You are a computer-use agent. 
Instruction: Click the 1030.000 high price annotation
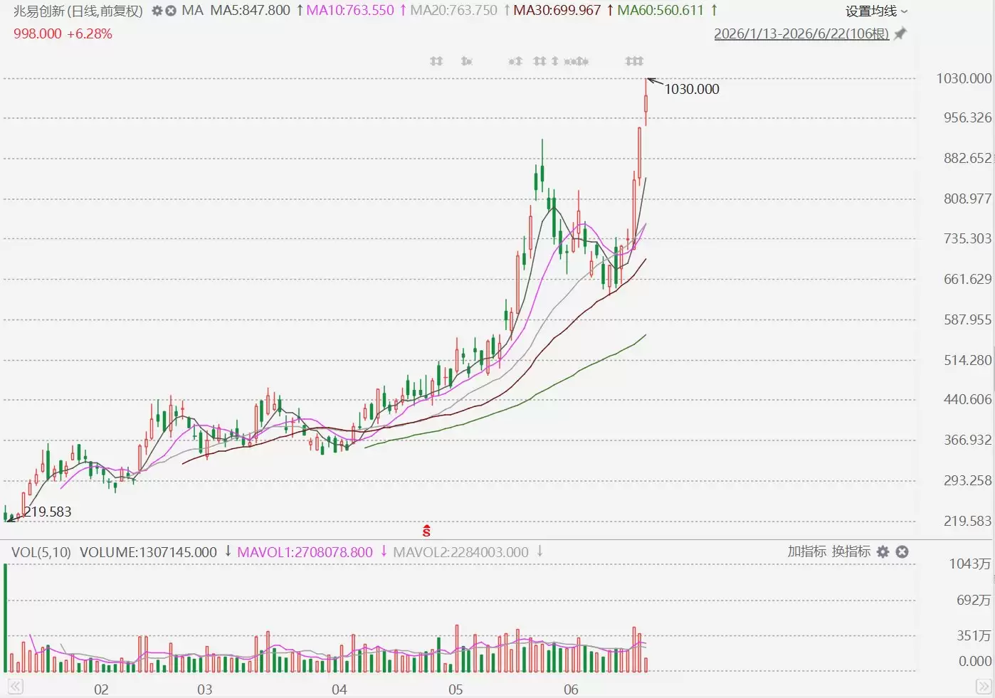pos(692,89)
